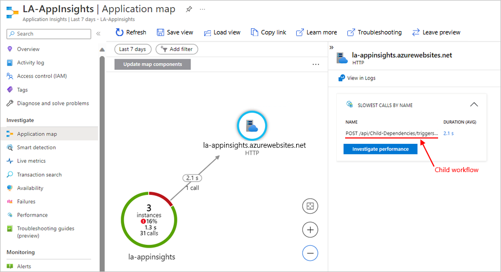Click the View in Logs icon
The height and width of the screenshot is (272, 501).
342,78
